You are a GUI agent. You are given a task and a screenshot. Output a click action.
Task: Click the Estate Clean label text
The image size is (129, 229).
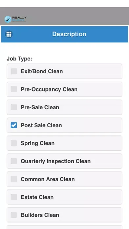pyautogui.click(x=37, y=197)
